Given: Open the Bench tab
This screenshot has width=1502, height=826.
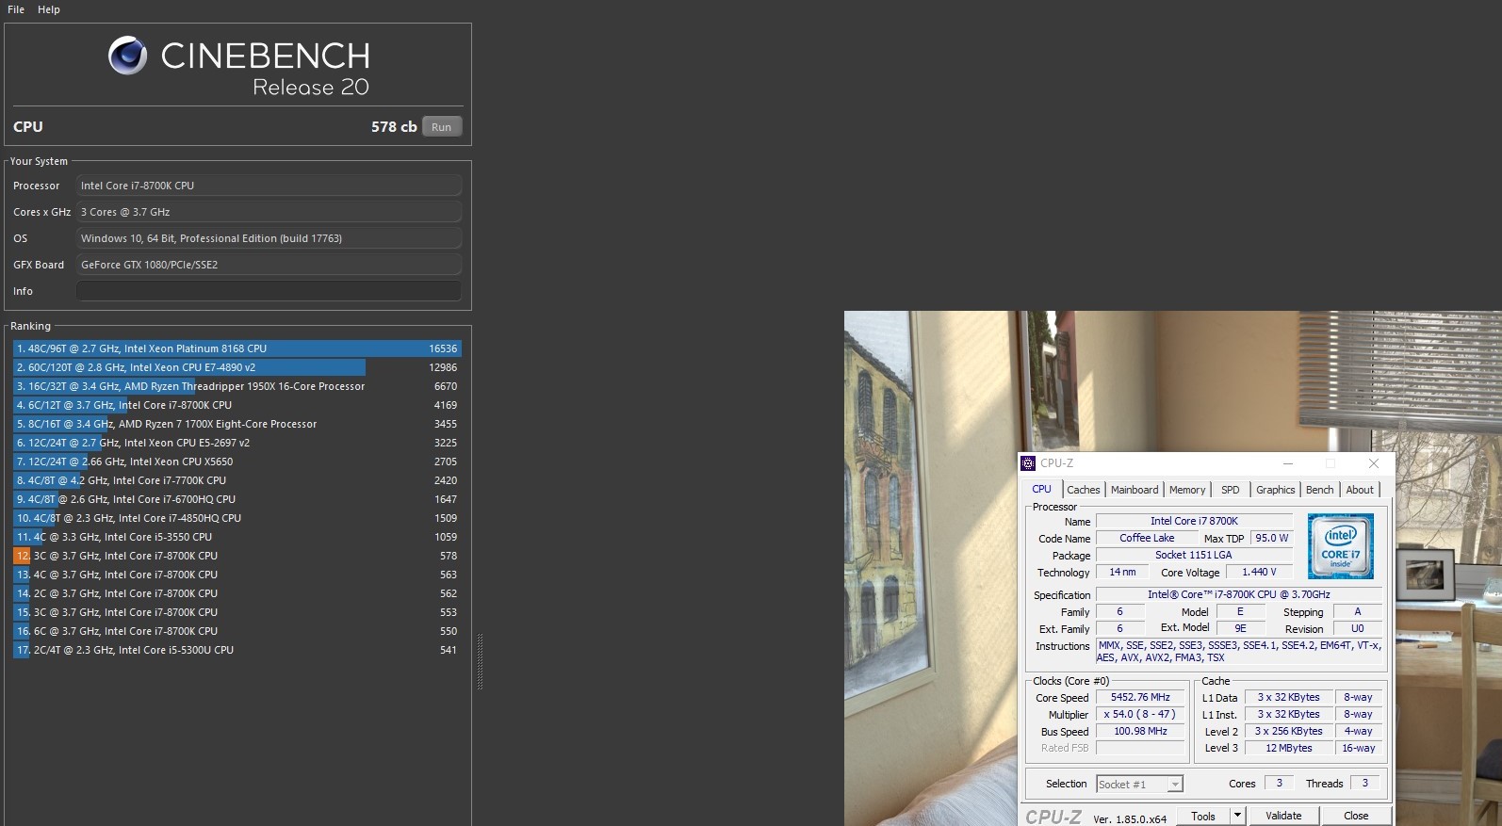Looking at the screenshot, I should pyautogui.click(x=1319, y=490).
